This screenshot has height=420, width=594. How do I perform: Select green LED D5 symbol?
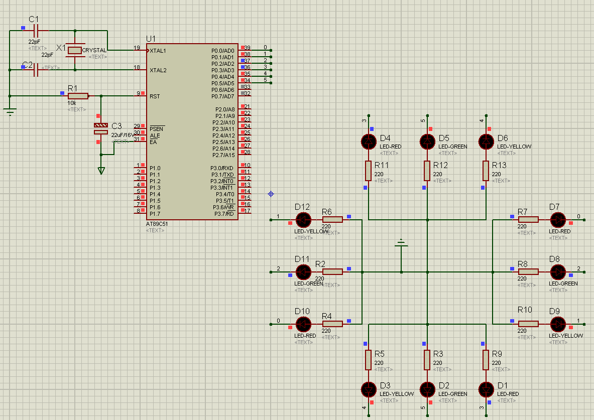[427, 142]
